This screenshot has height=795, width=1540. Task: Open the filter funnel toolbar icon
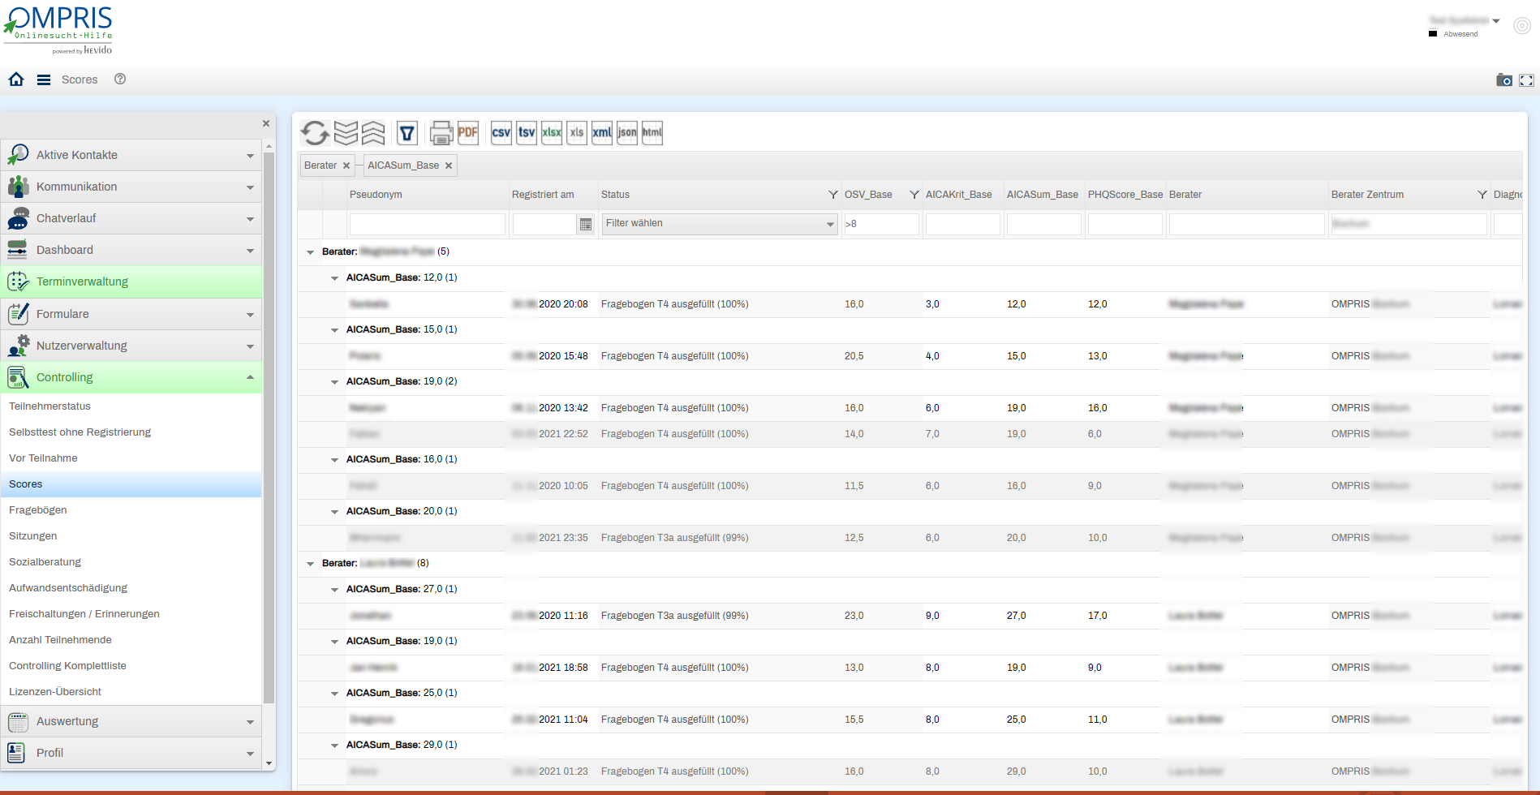pos(407,132)
